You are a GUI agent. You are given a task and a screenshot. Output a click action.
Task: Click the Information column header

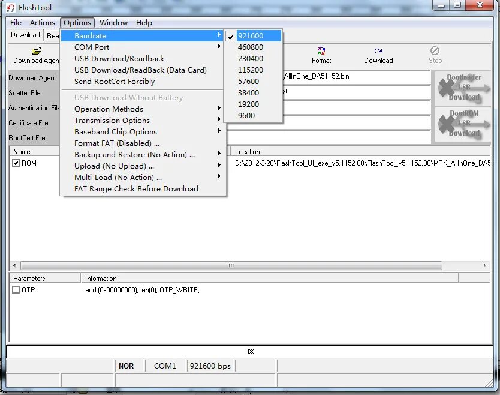pyautogui.click(x=269, y=279)
